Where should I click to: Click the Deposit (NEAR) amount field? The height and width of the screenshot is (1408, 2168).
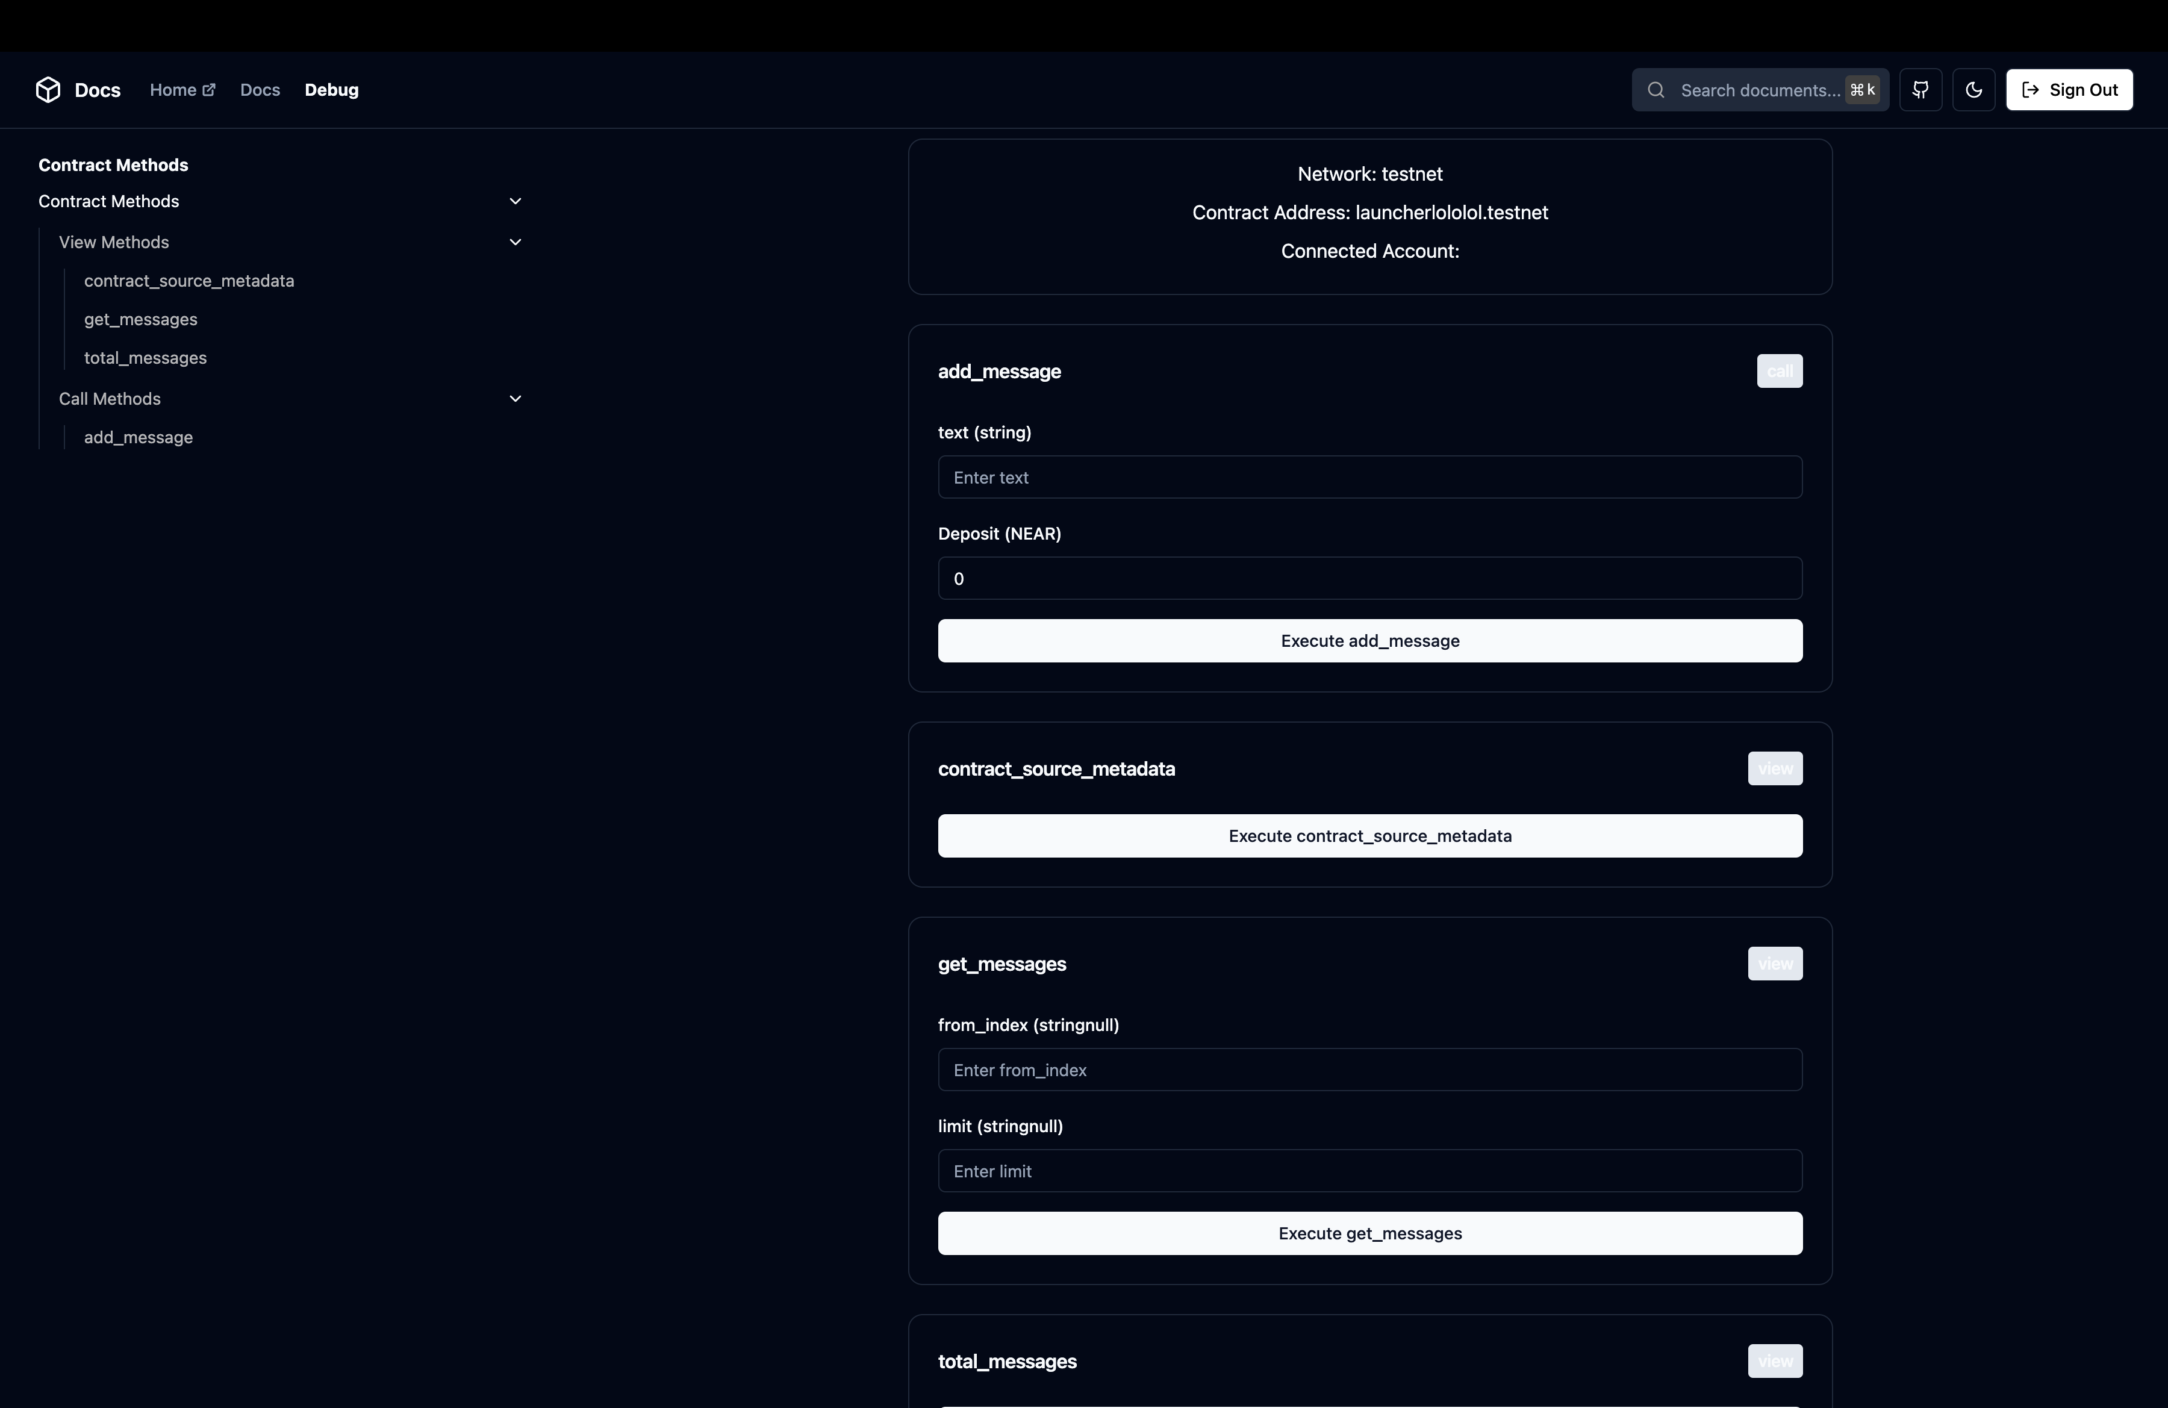click(1369, 578)
